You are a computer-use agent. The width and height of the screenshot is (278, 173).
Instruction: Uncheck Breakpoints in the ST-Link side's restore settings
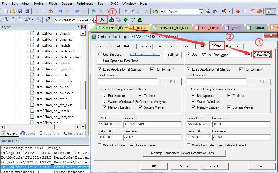click(193, 95)
